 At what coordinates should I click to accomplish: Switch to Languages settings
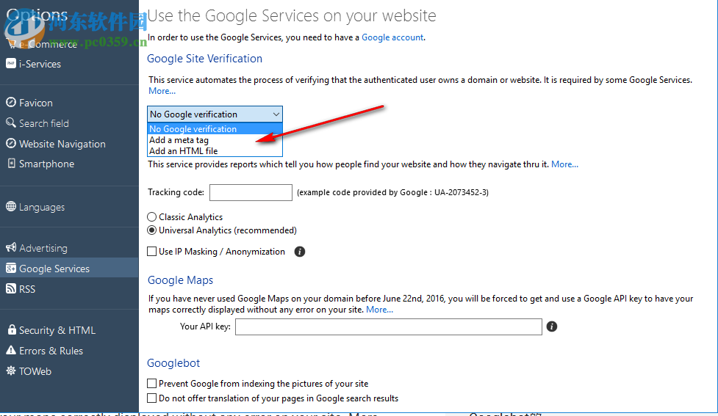[x=42, y=207]
